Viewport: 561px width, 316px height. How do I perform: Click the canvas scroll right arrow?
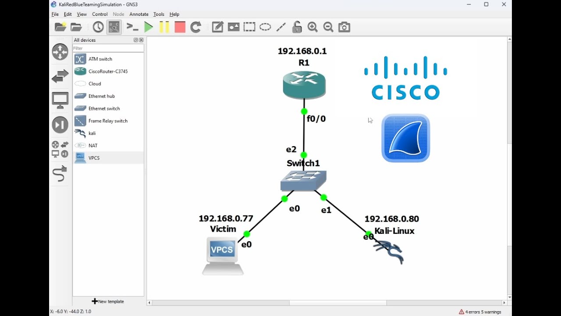coord(504,303)
